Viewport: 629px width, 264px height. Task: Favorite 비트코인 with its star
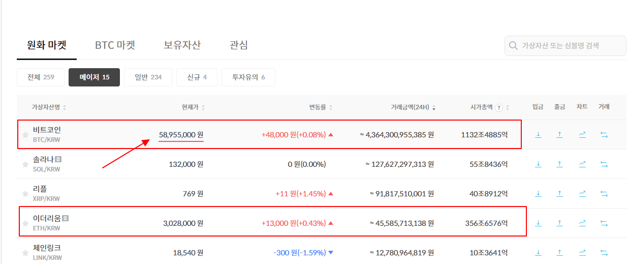[x=25, y=135]
